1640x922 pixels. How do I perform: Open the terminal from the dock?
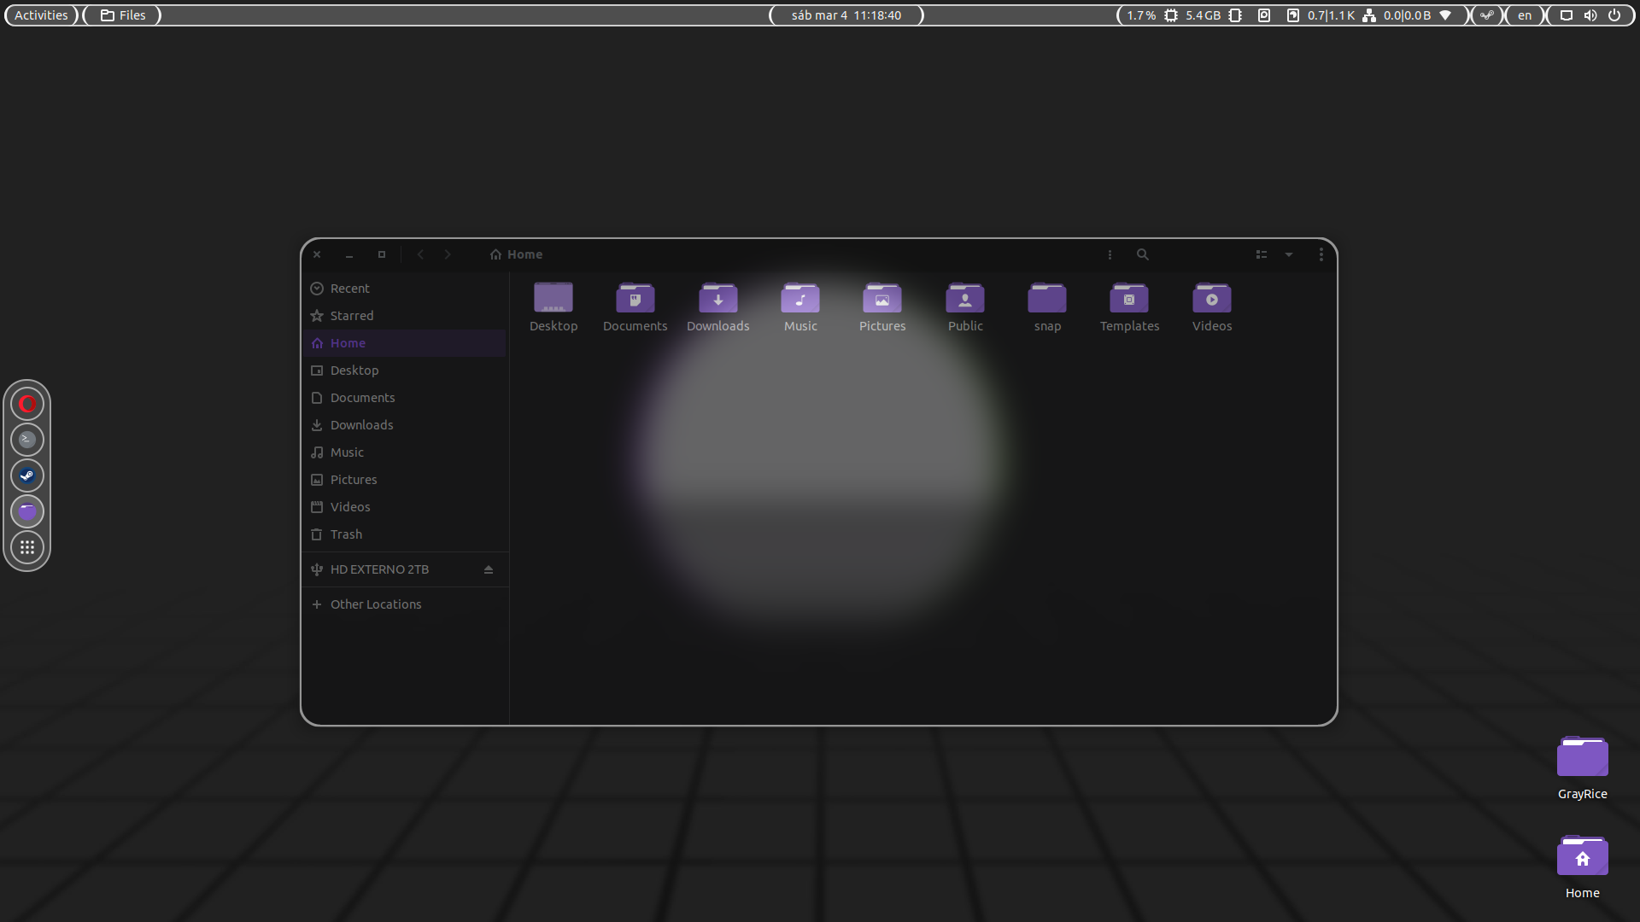coord(27,440)
